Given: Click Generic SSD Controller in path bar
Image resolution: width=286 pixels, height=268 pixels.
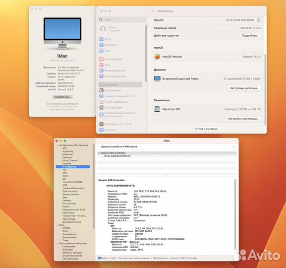Looking at the screenshot, I should (184, 258).
